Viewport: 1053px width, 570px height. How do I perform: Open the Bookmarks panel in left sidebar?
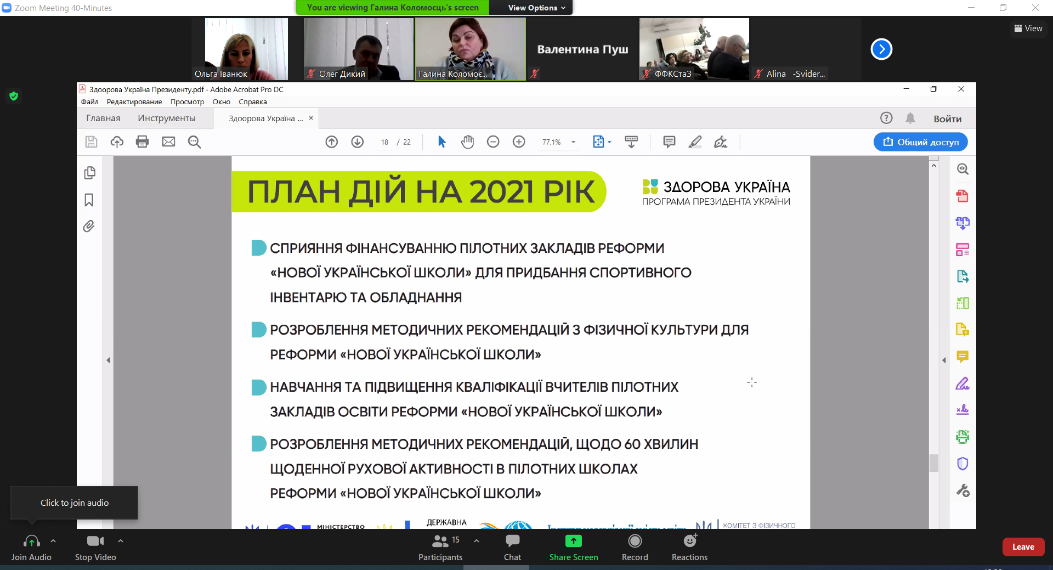coord(89,200)
